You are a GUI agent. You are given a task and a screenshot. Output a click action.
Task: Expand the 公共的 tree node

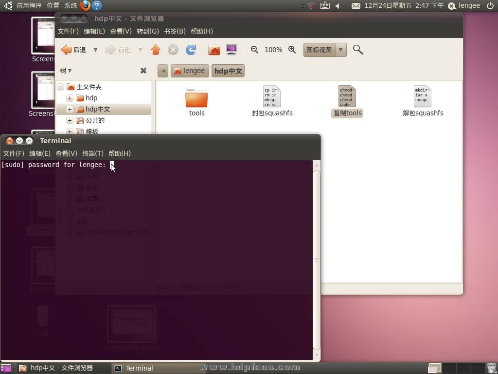pos(70,121)
